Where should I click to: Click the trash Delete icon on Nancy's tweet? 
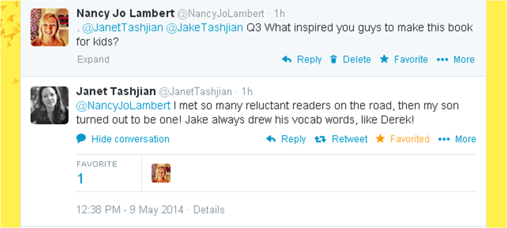tap(333, 60)
